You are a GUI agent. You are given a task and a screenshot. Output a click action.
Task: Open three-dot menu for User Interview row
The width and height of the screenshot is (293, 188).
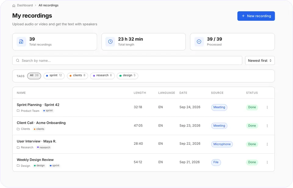267,144
